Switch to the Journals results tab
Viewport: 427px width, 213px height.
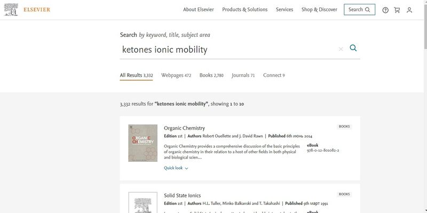pyautogui.click(x=243, y=75)
